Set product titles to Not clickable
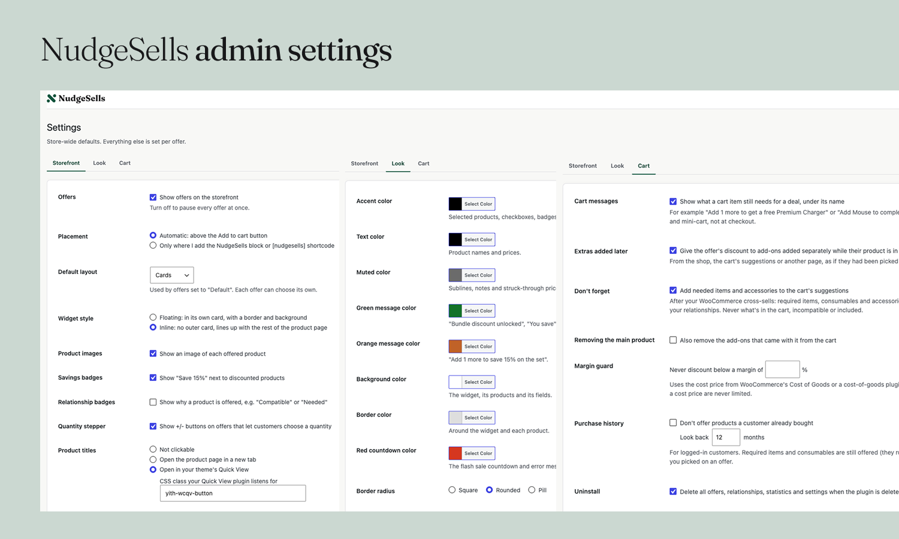The image size is (899, 539). coord(153,449)
